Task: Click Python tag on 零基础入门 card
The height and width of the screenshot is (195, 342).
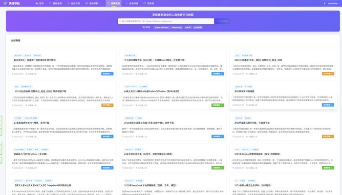Action: tap(19, 149)
